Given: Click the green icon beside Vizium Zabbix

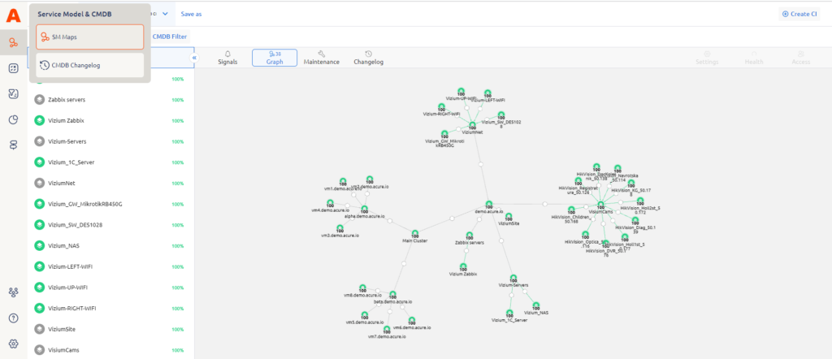Looking at the screenshot, I should [x=39, y=120].
